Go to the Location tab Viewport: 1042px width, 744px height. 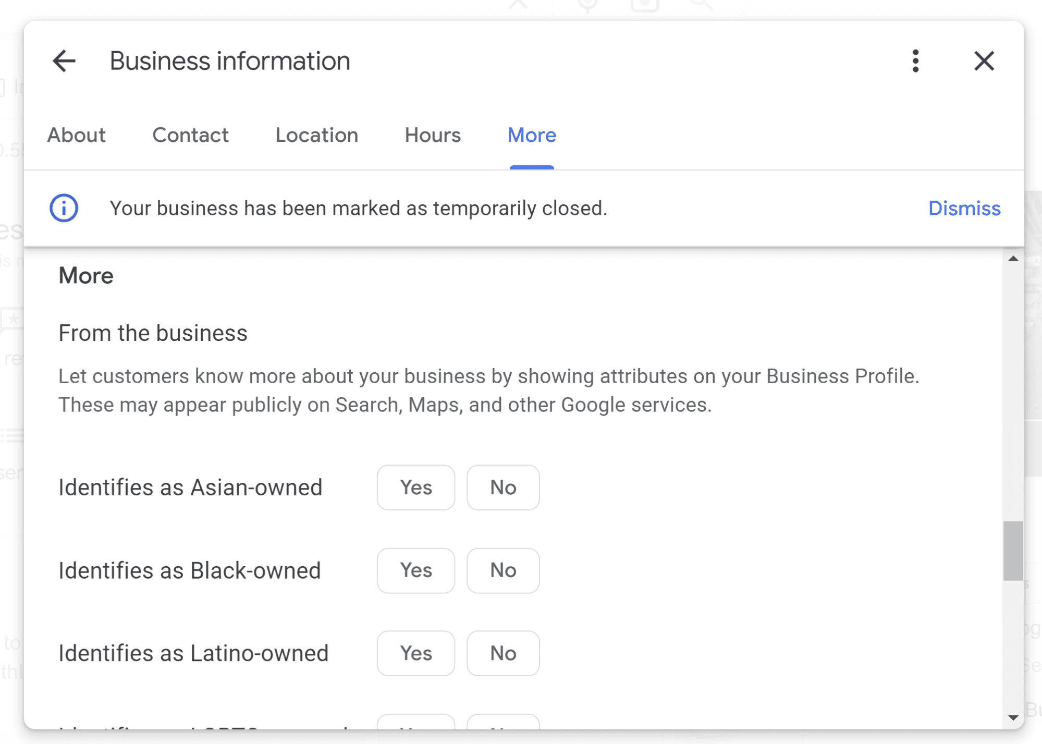[316, 135]
